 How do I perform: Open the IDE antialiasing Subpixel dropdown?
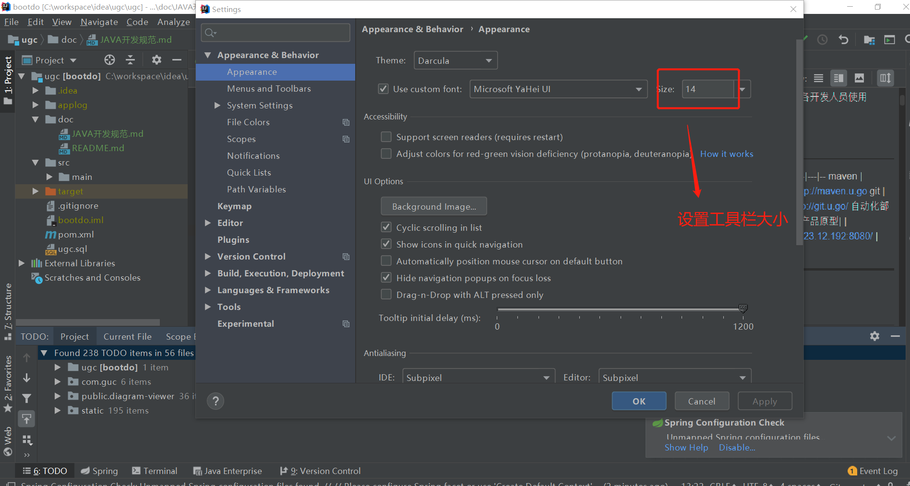479,377
